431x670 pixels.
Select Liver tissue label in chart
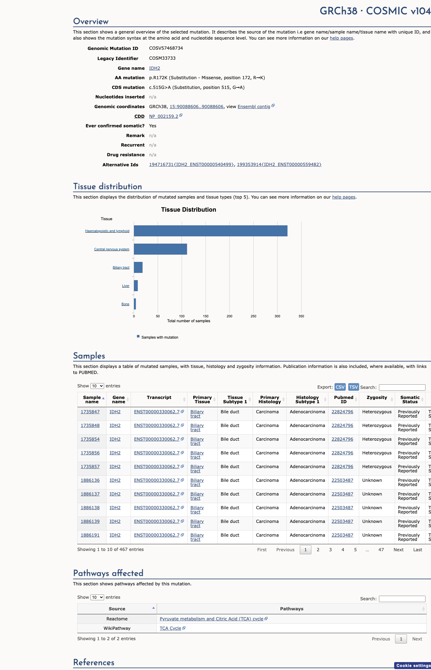pyautogui.click(x=126, y=286)
